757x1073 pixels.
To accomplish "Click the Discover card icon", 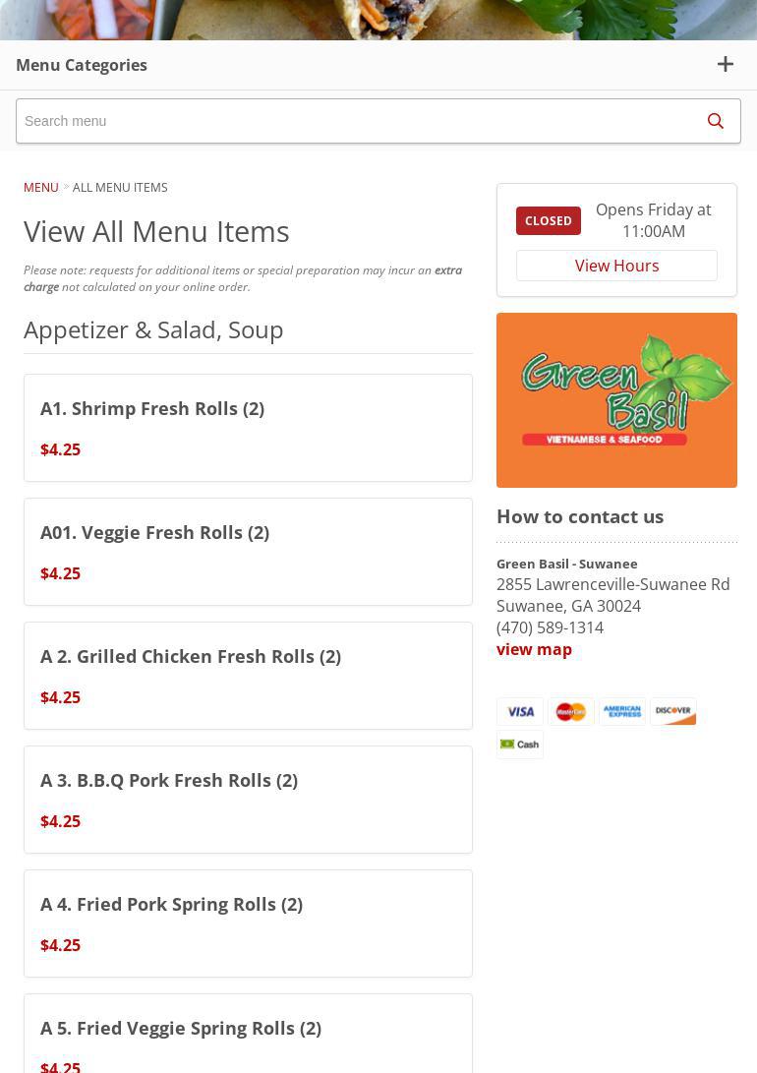I will click(x=673, y=712).
